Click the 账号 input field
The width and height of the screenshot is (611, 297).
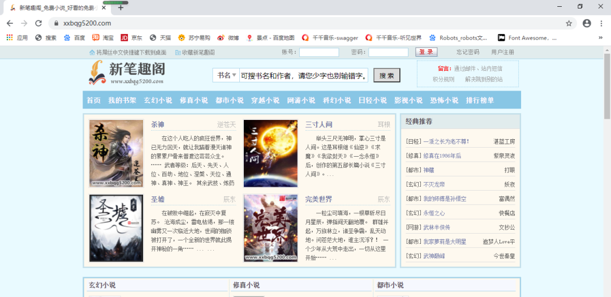click(319, 52)
